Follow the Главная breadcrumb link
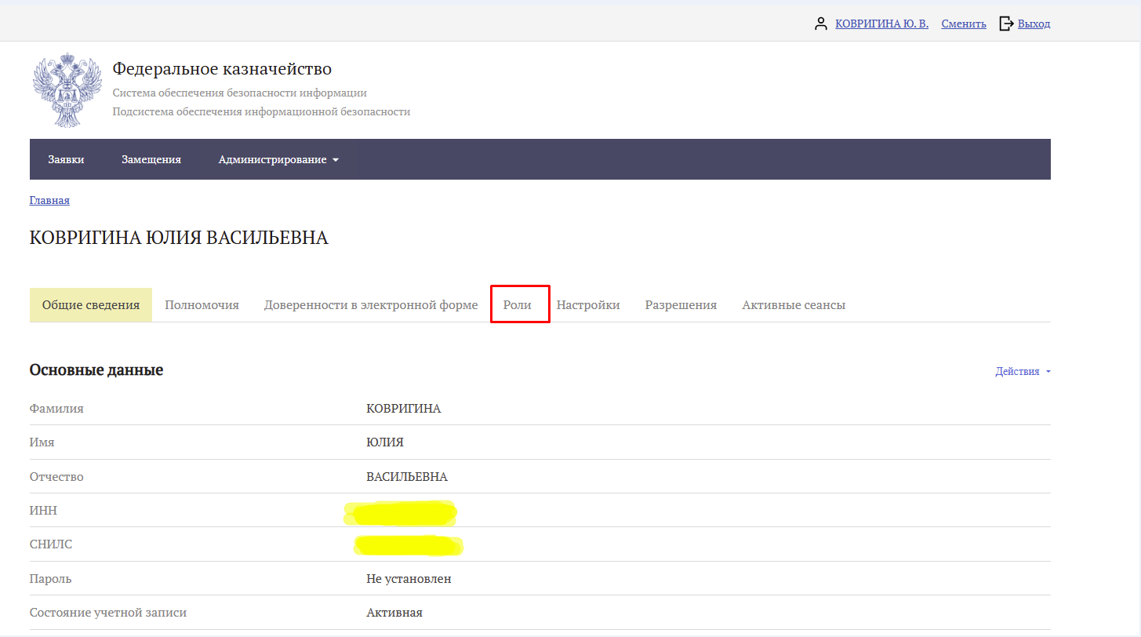The width and height of the screenshot is (1141, 637). pyautogui.click(x=49, y=200)
